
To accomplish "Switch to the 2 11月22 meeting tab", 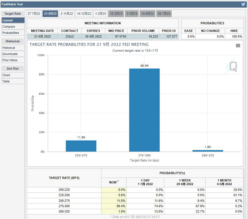I will [67, 14].
